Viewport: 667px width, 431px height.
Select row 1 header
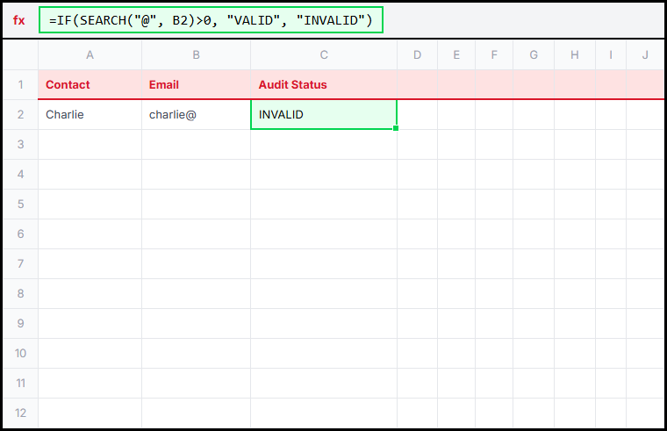(x=20, y=85)
